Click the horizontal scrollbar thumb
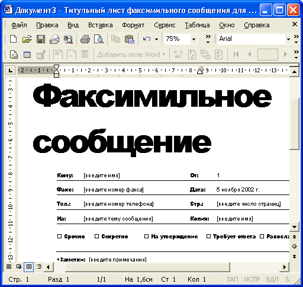Image resolution: width=303 pixels, height=287 pixels. tap(147, 267)
